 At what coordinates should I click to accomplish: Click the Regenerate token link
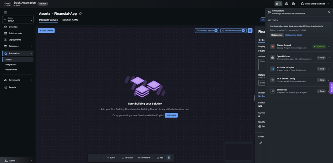[294, 35]
